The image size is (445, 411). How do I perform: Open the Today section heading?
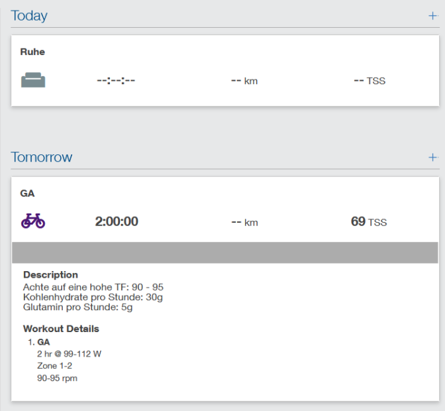click(29, 16)
